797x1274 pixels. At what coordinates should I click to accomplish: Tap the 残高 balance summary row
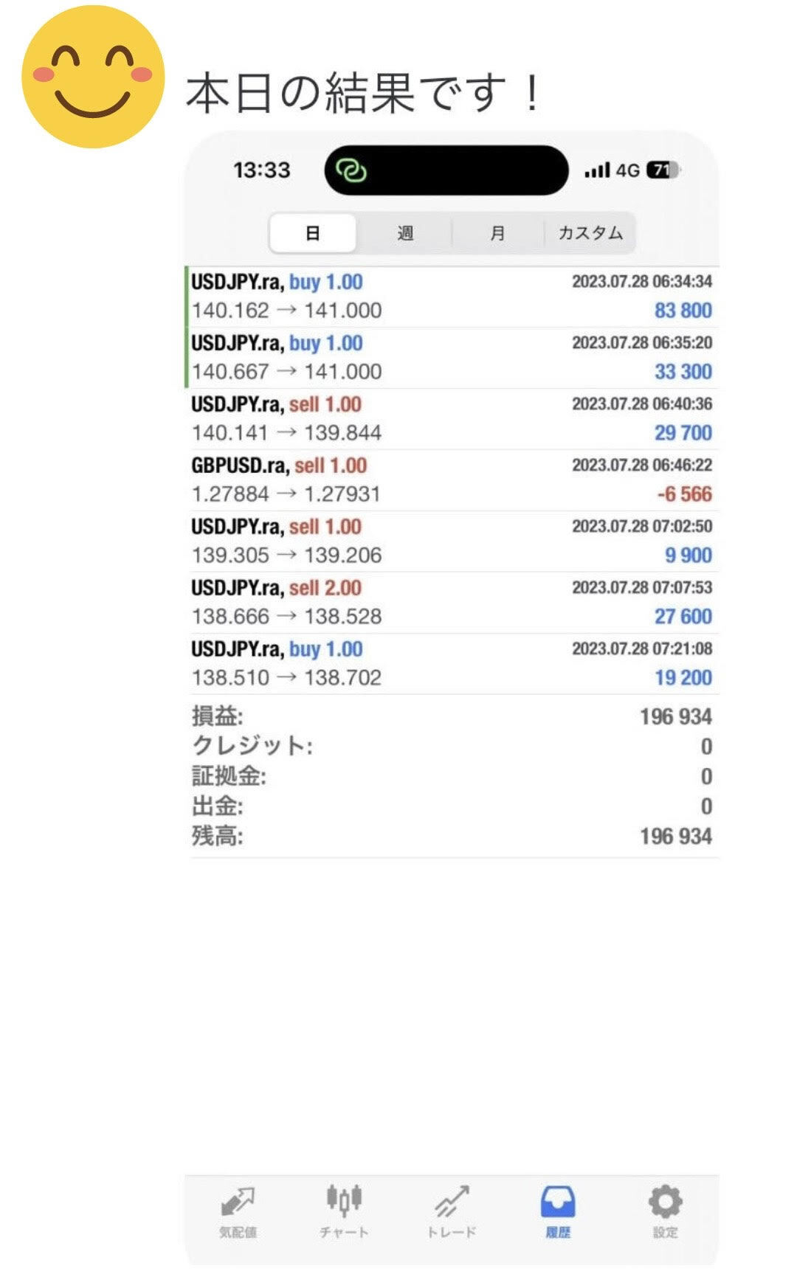[x=452, y=837]
